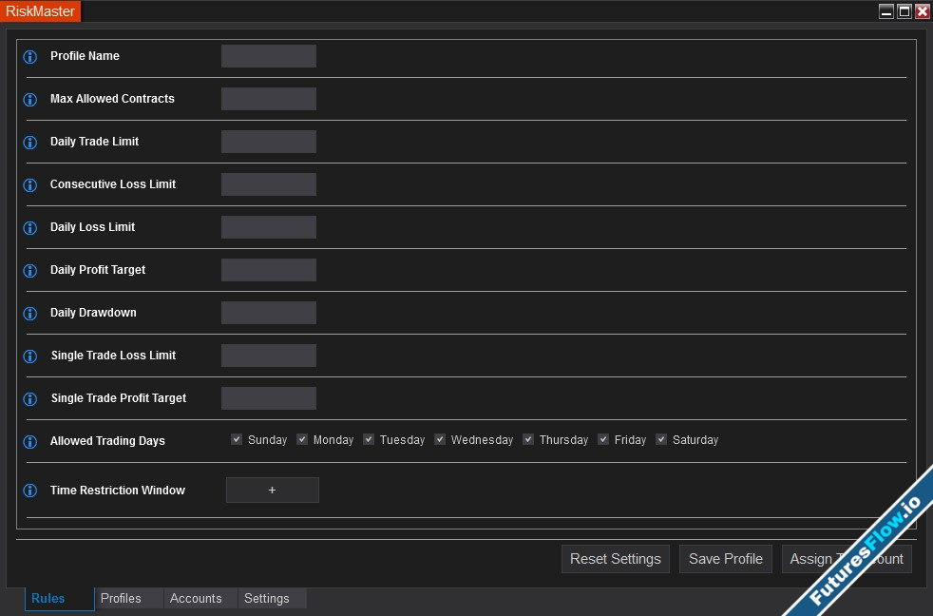933x616 pixels.
Task: Uncheck the Sunday trading day checkbox
Action: click(x=237, y=439)
